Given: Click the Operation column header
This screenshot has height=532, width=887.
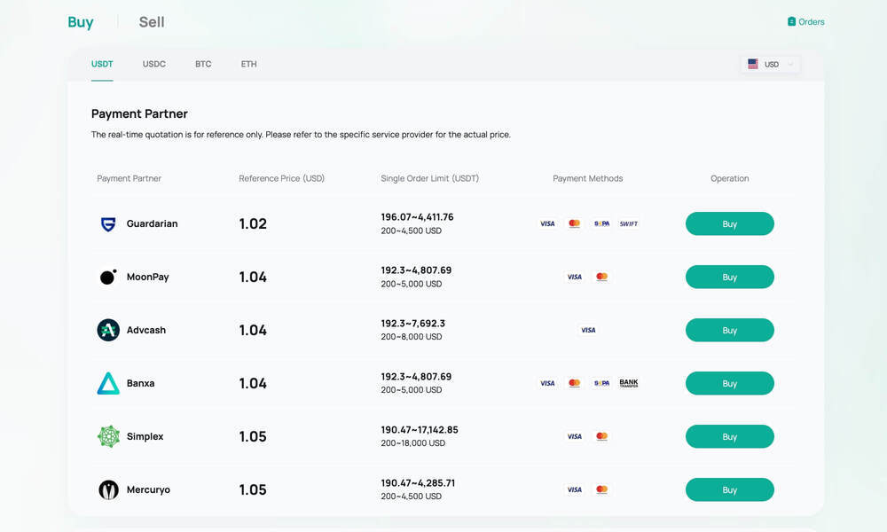Looking at the screenshot, I should pyautogui.click(x=730, y=178).
